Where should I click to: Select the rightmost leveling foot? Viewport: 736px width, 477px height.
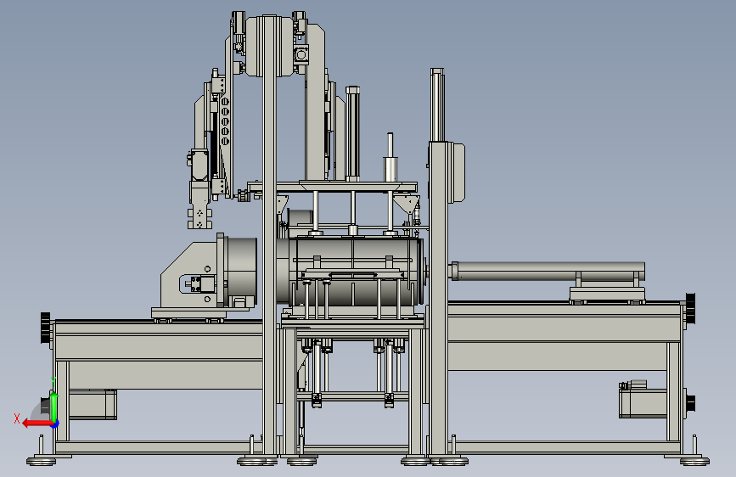click(x=694, y=461)
